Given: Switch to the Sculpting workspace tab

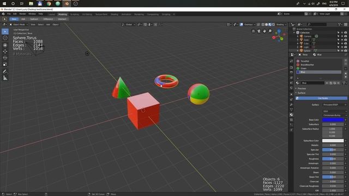Looking at the screenshot, I should coord(75,14).
